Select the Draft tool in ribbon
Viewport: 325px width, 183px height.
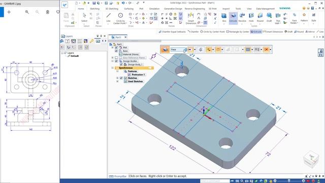(x=269, y=18)
